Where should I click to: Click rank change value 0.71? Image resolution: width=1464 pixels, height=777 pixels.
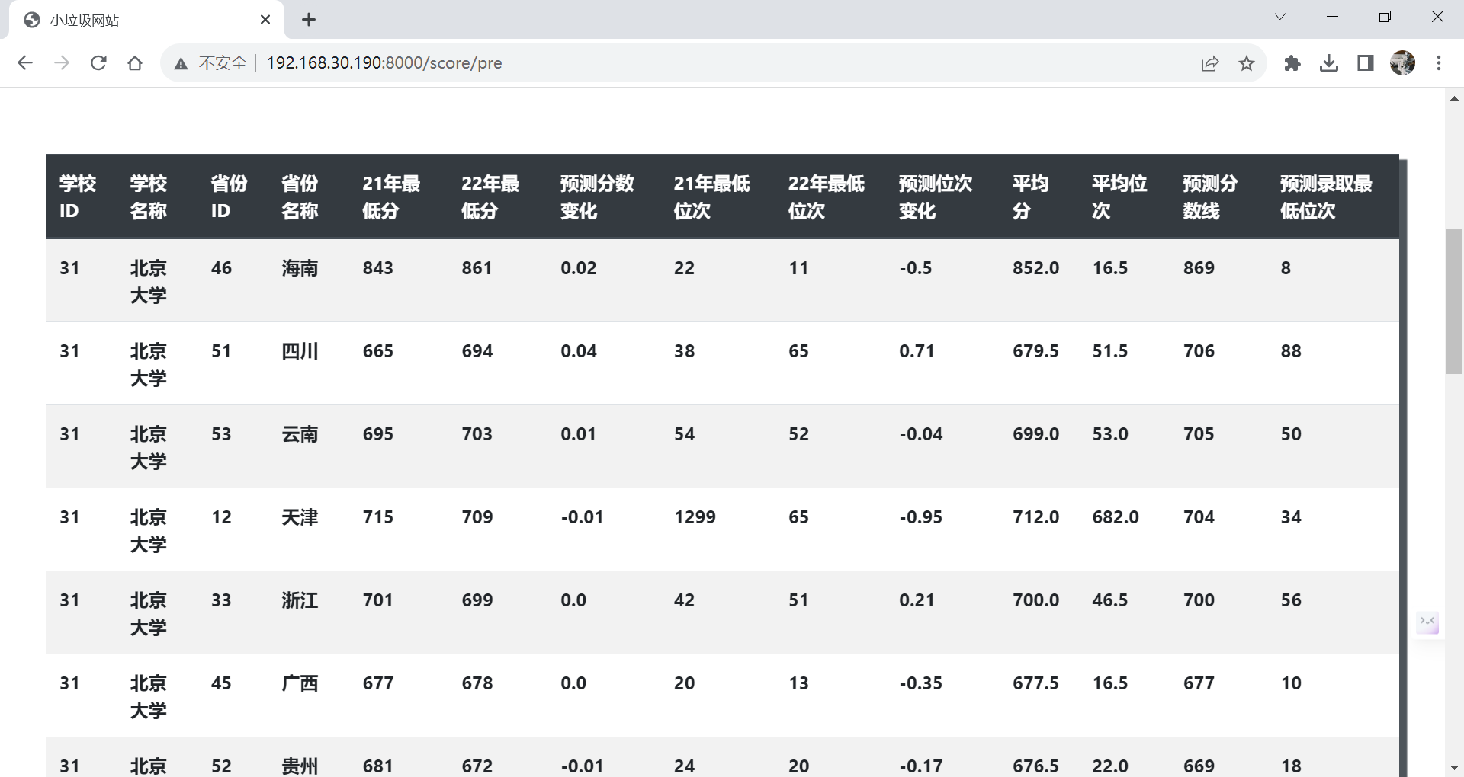917,351
